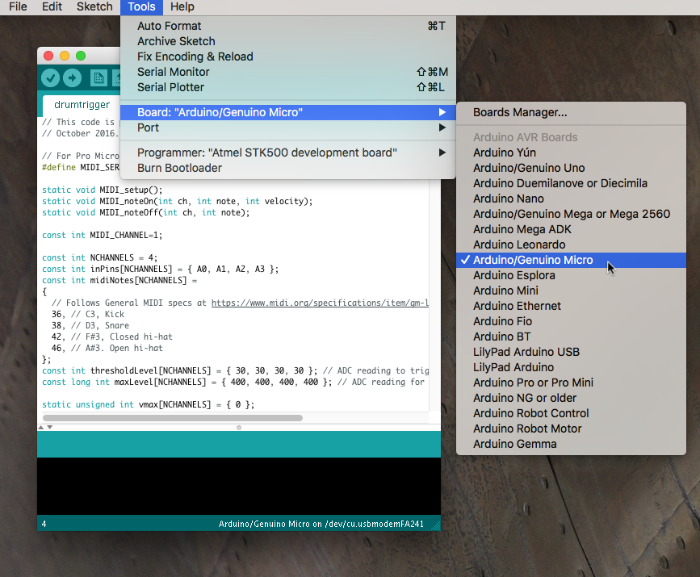Select the Arduino Leonardo board
The image size is (700, 577).
523,245
